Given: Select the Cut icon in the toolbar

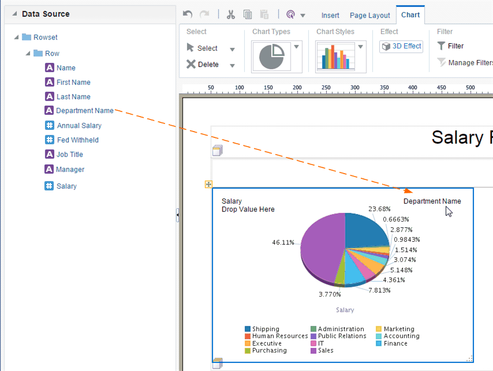Looking at the screenshot, I should click(231, 14).
